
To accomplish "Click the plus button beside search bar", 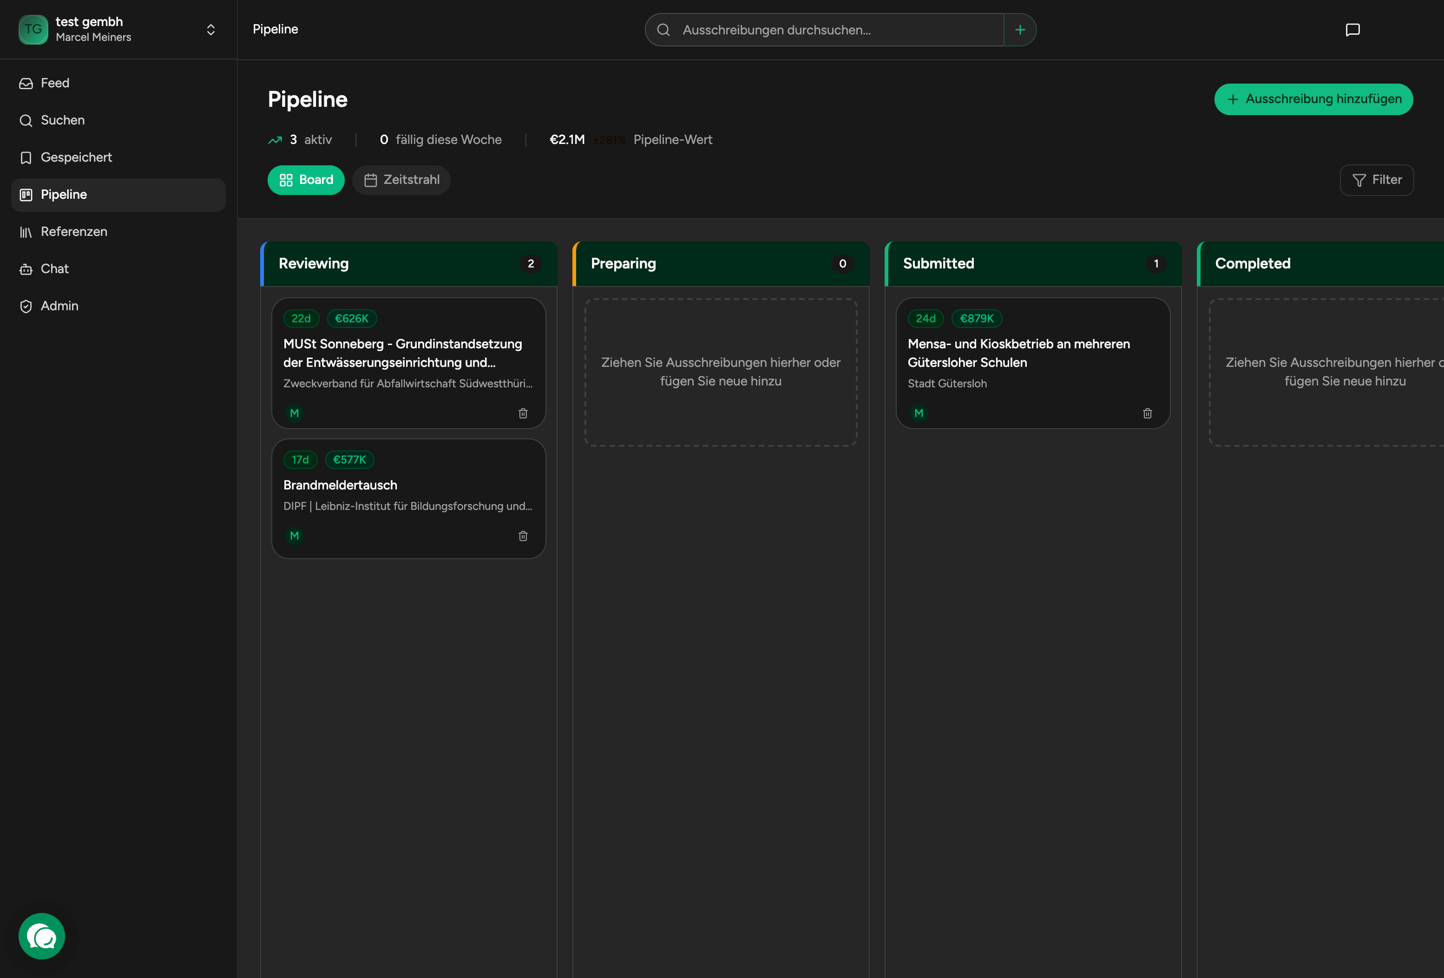I will tap(1020, 30).
